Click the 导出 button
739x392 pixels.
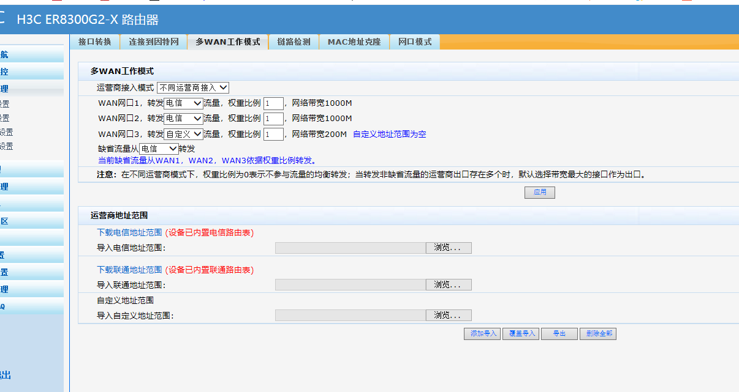tap(559, 334)
